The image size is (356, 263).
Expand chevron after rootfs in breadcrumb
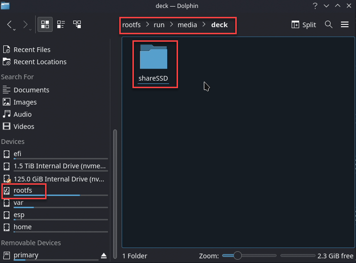147,24
